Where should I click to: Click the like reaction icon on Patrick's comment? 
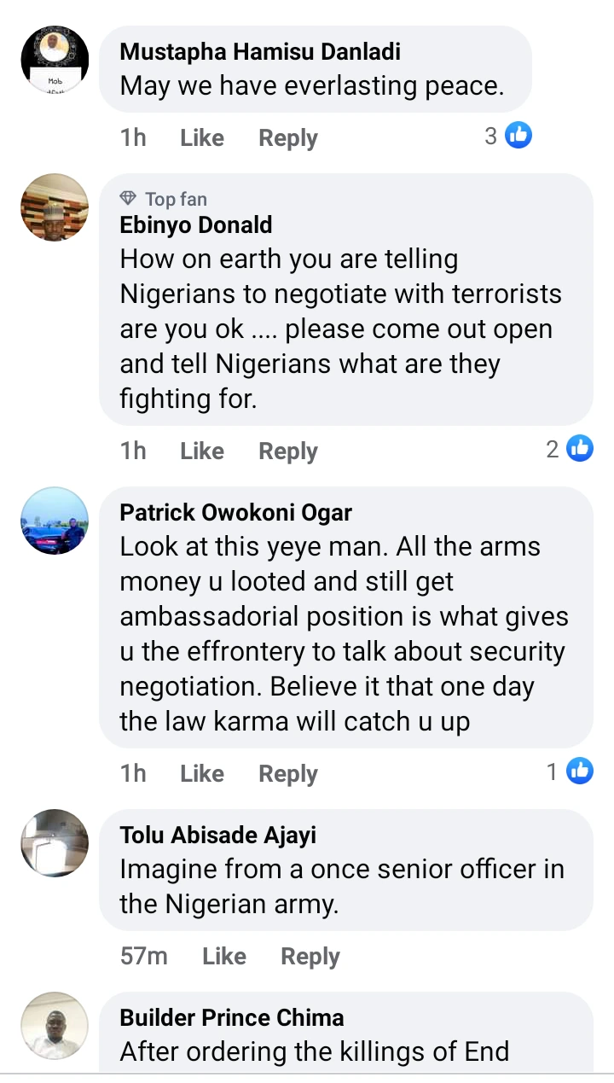[x=580, y=771]
